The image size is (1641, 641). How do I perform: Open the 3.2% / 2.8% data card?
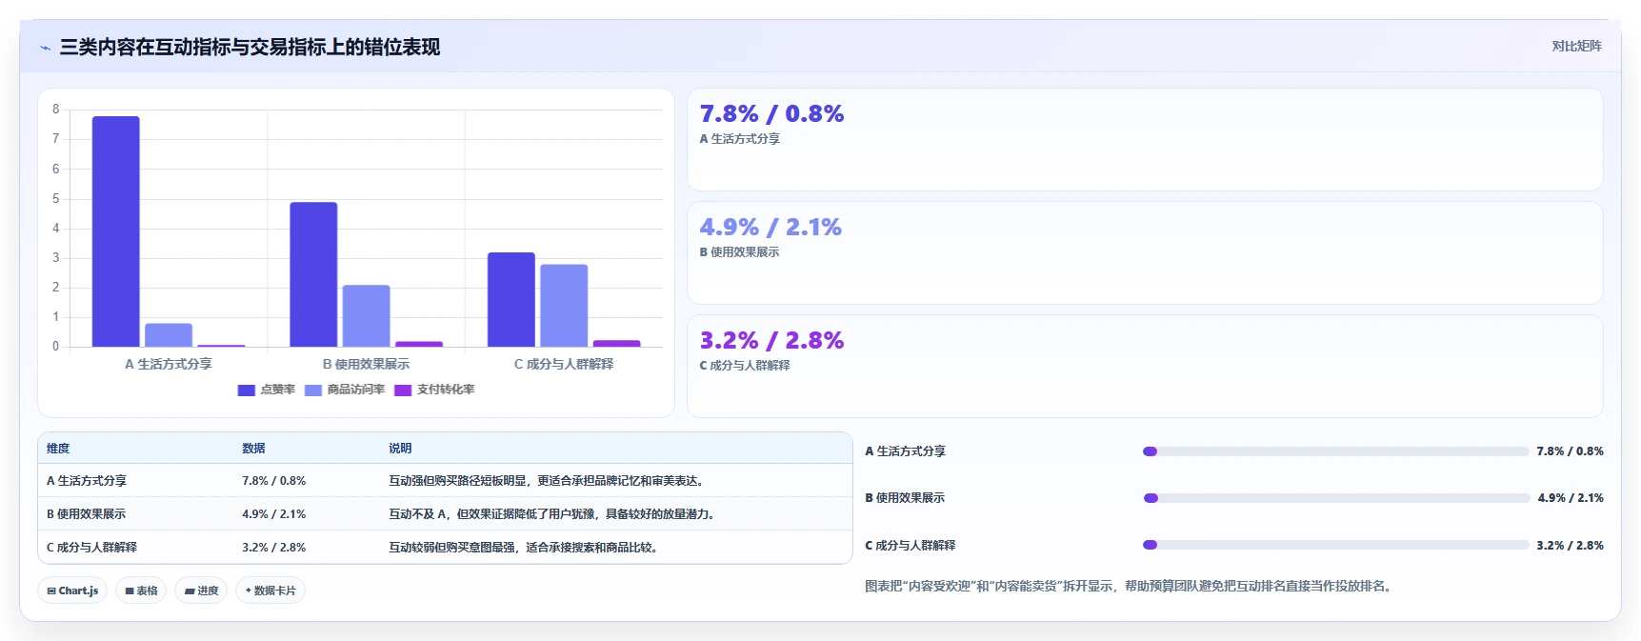[x=1145, y=367]
